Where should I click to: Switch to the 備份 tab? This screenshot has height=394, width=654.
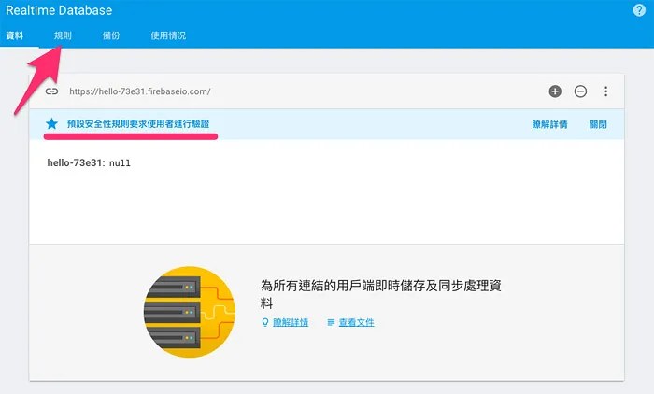point(111,35)
